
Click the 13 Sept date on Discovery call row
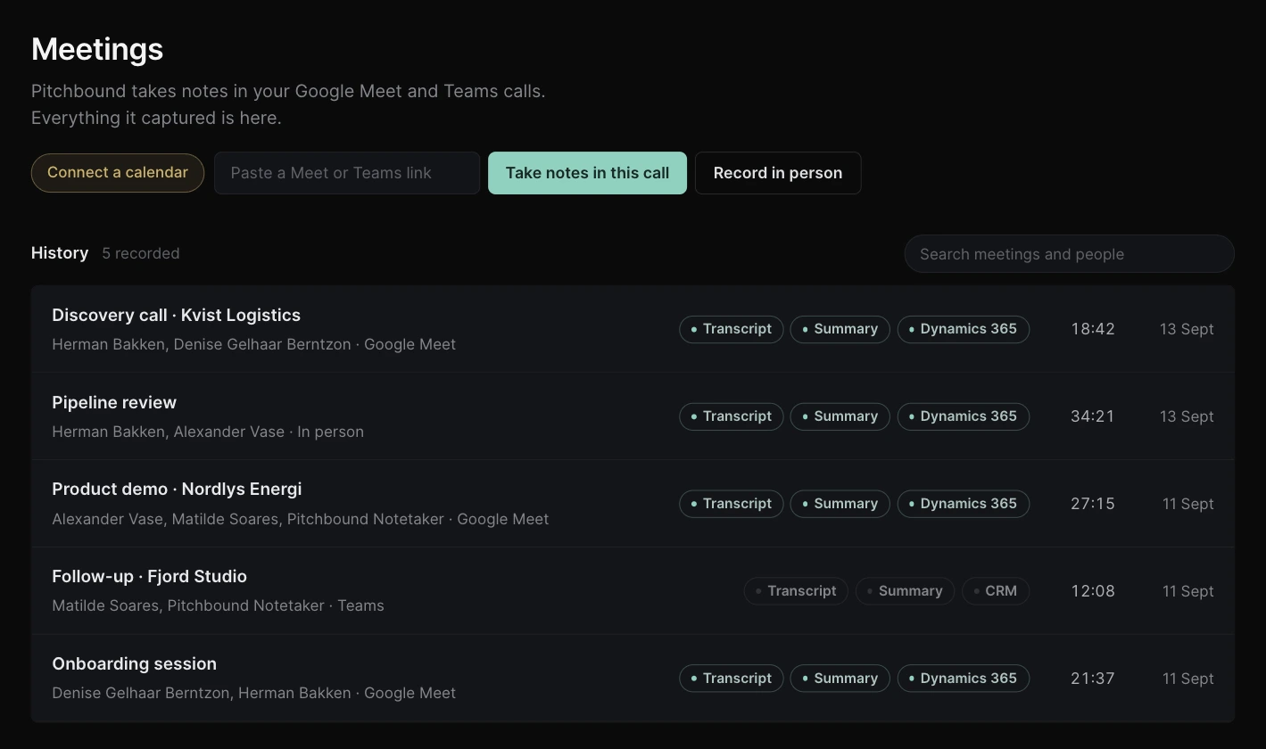tap(1187, 329)
